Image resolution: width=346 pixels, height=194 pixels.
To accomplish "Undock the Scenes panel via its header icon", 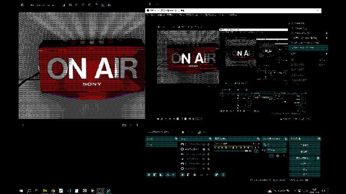I will pos(176,139).
